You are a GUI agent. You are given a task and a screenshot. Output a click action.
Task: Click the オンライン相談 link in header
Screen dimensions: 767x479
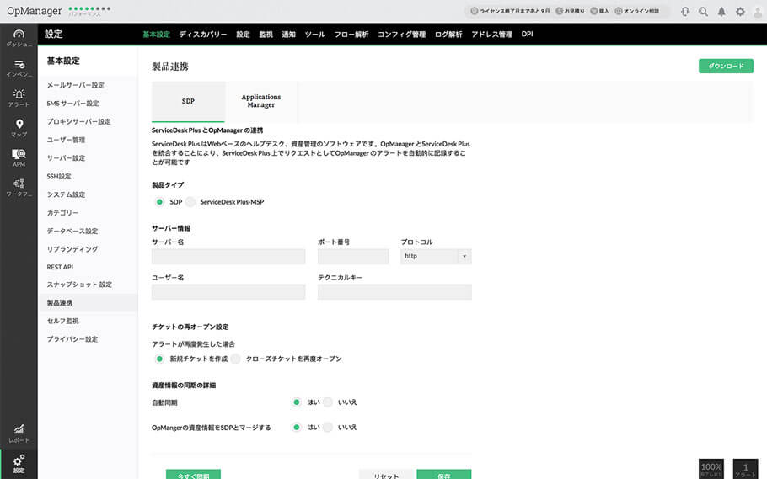click(637, 11)
